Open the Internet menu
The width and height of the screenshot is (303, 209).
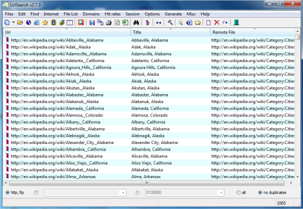click(51, 14)
